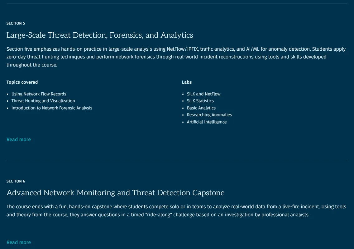Click the Section 5 description paragraph
354x249 pixels.
(x=176, y=57)
